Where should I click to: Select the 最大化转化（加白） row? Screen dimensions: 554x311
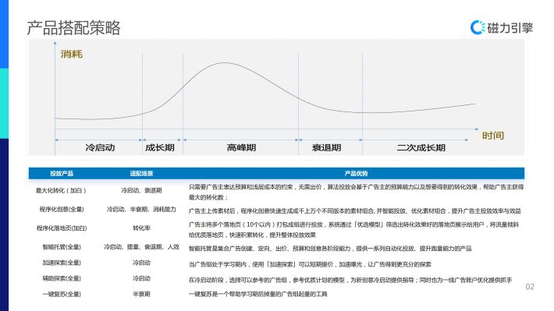(276, 192)
